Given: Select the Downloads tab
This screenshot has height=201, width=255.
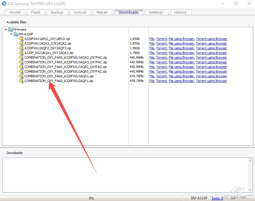Looking at the screenshot, I should (x=129, y=12).
